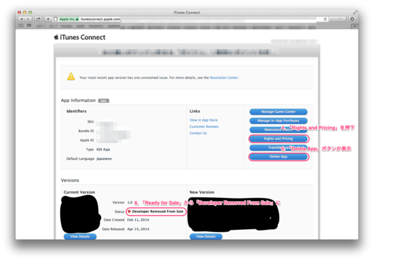This screenshot has width=397, height=261.
Task: Open the Customer Reviews link
Action: pyautogui.click(x=204, y=127)
